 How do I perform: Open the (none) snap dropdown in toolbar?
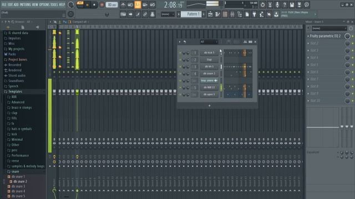tap(168, 14)
